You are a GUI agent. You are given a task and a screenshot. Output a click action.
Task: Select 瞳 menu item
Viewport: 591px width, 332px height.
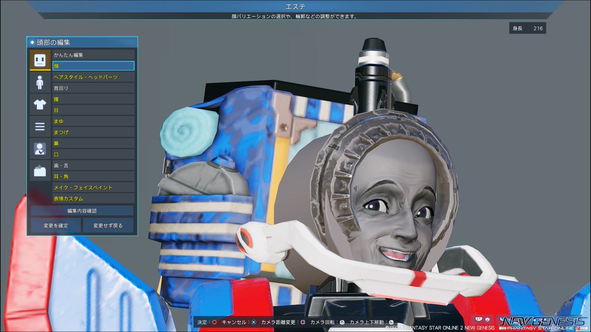tap(93, 99)
